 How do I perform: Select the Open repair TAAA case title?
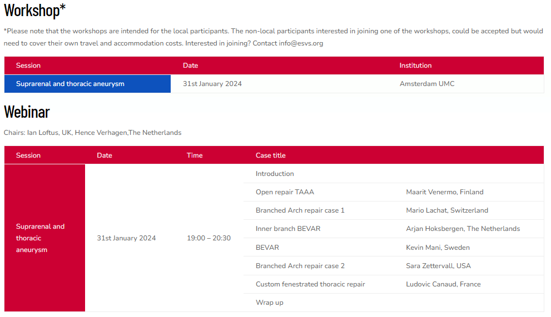tap(285, 192)
